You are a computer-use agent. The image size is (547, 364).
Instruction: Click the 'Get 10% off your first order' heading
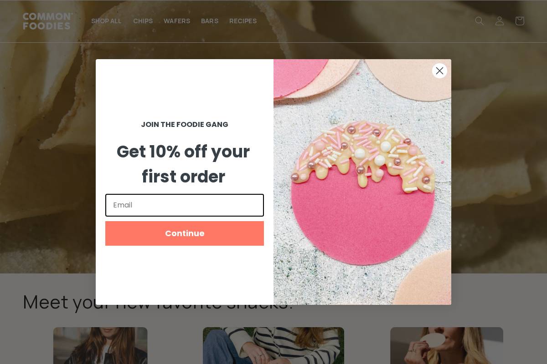(183, 164)
